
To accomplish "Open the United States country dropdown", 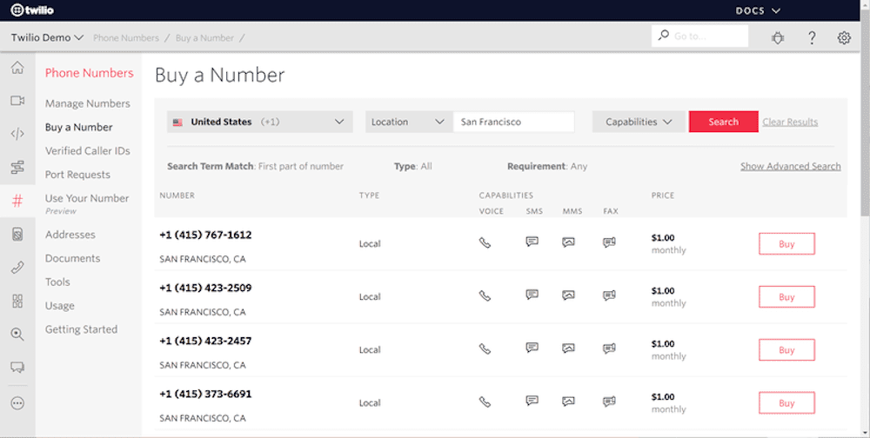I will coord(259,122).
